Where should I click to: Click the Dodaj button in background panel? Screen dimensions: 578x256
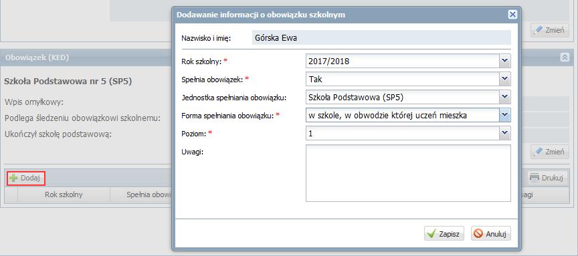pos(26,178)
